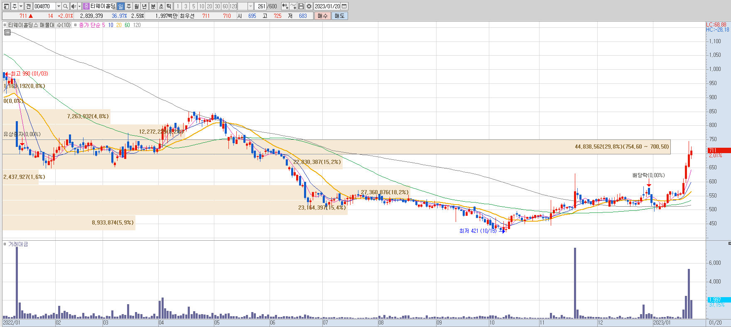Image resolution: width=731 pixels, height=327 pixels.
Task: Click the small expand icon at volume panel corner
Action: (x=729, y=243)
